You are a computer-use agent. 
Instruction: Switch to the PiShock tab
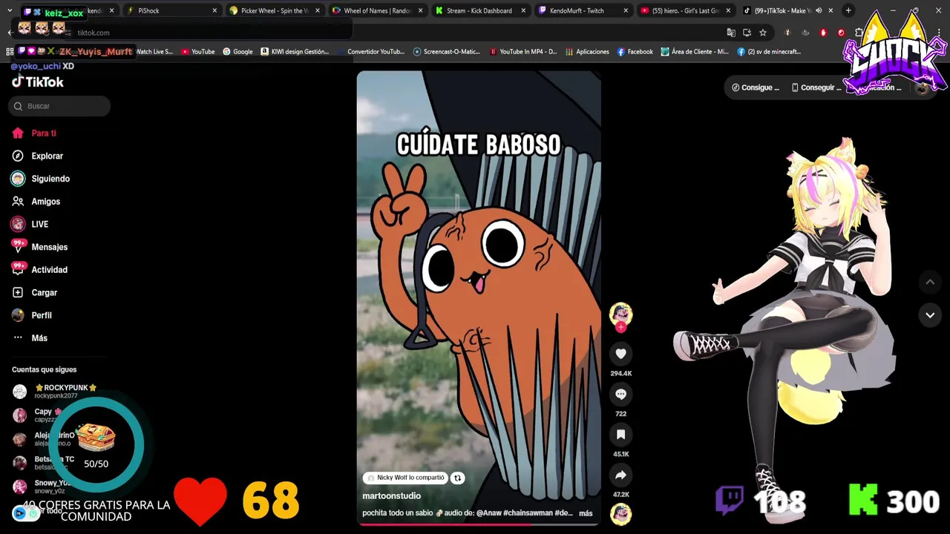coord(171,11)
